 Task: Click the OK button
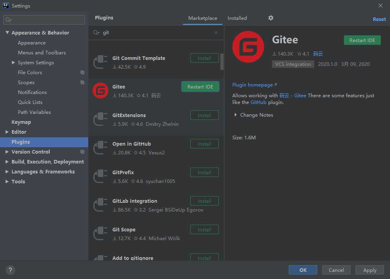[303, 270]
